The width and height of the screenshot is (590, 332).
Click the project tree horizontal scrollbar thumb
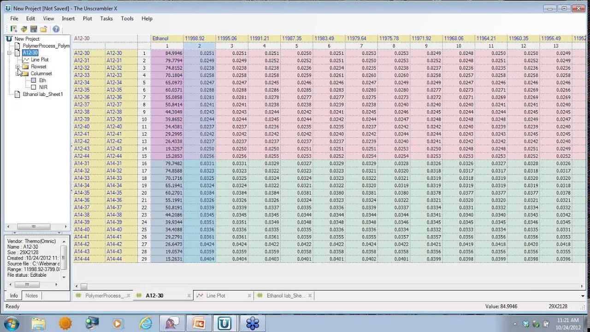(x=33, y=227)
